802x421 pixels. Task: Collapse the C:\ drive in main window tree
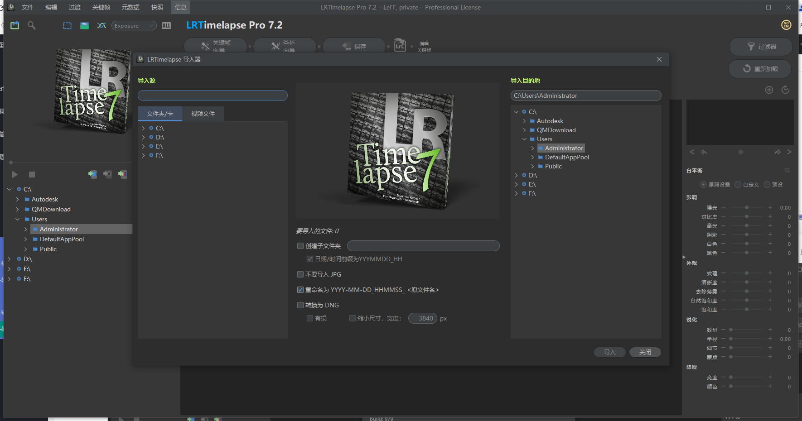10,189
